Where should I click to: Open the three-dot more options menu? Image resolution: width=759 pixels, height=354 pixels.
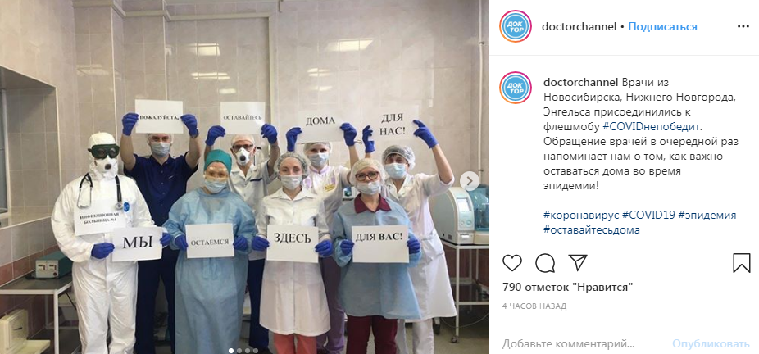pyautogui.click(x=743, y=26)
